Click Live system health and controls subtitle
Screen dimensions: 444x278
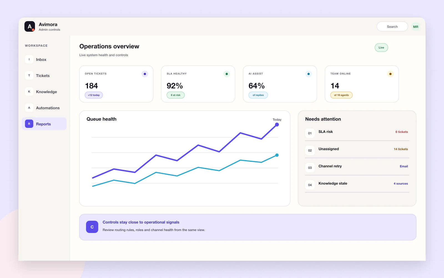(104, 55)
